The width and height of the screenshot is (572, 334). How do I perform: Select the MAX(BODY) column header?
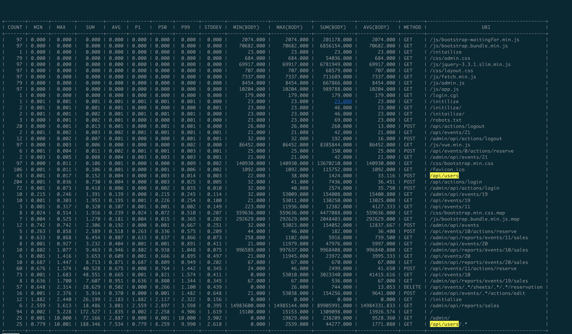[289, 27]
